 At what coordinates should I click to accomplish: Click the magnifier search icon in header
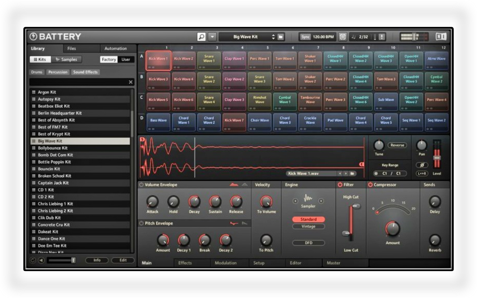coord(201,37)
